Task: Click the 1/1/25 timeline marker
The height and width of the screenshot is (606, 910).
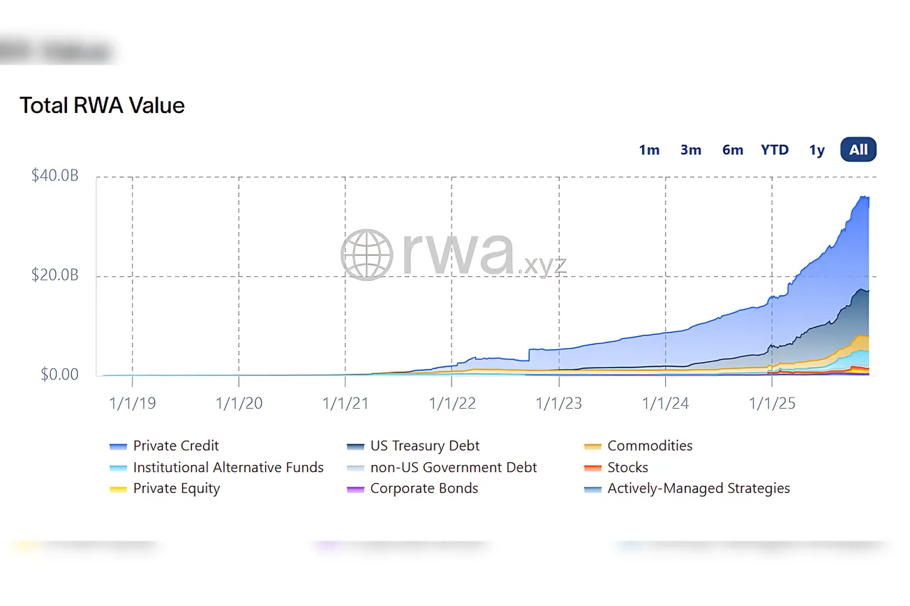Action: [772, 403]
